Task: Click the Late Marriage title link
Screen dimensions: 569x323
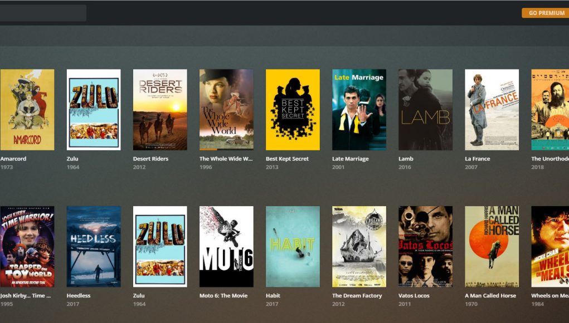Action: 351,158
